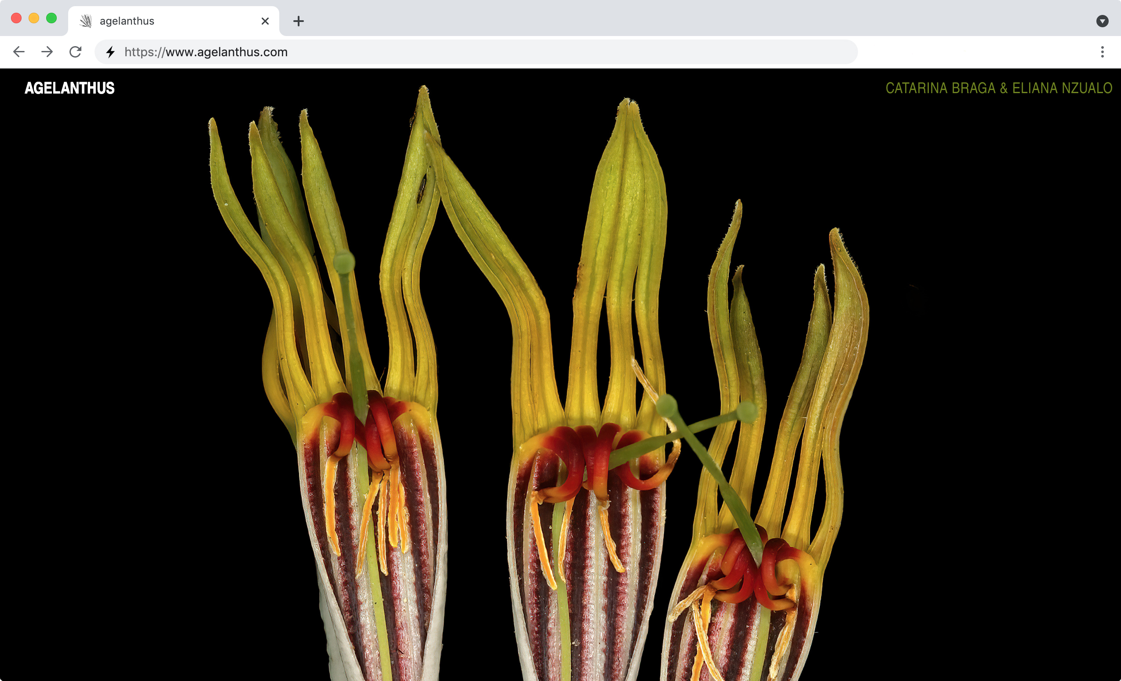Maximize window with the green button
This screenshot has height=681, width=1121.
pos(51,18)
